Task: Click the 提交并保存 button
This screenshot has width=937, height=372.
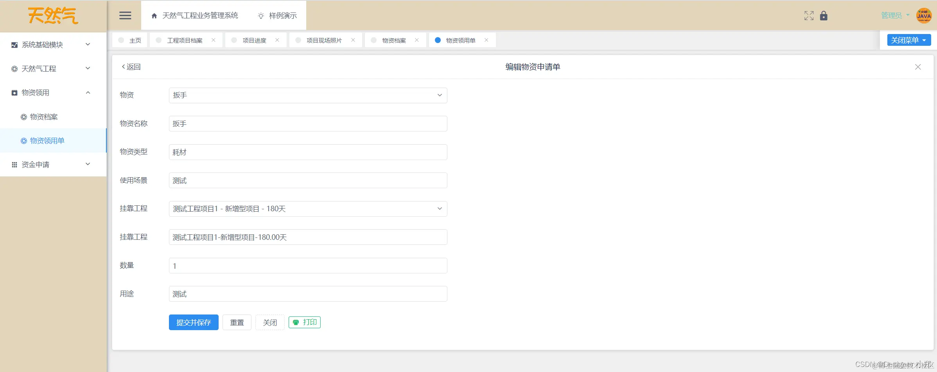Action: [x=193, y=322]
